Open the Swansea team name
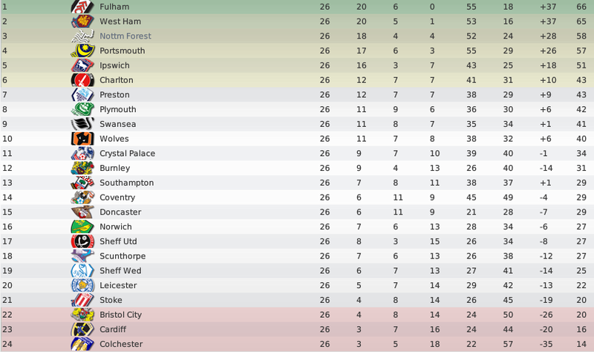594x352 pixels. pyautogui.click(x=118, y=124)
